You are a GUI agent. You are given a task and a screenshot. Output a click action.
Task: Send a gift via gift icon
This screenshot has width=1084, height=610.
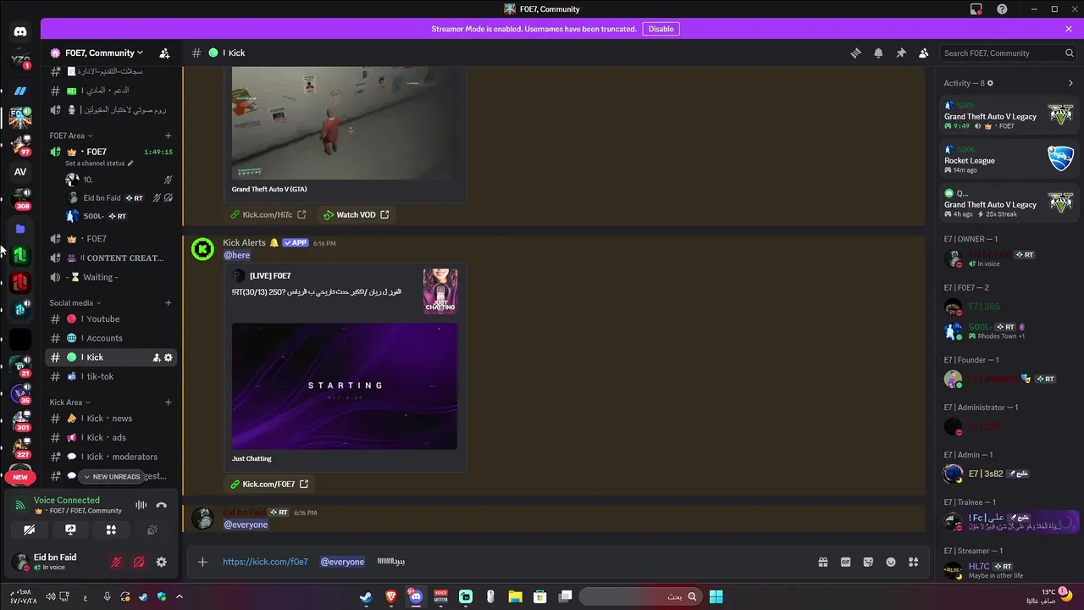click(x=822, y=562)
